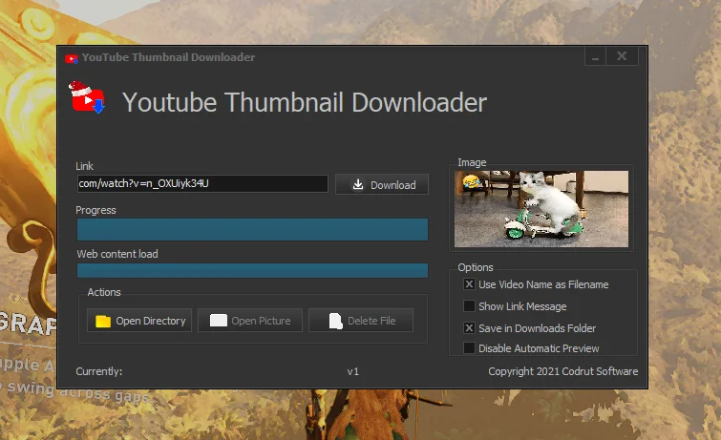Click the Open Picture button label

(x=261, y=321)
